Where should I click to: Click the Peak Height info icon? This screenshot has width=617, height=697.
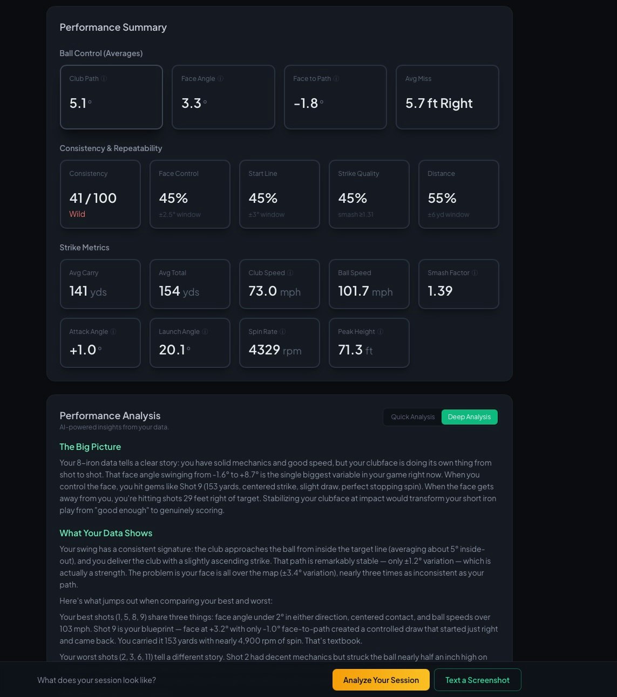pyautogui.click(x=380, y=332)
